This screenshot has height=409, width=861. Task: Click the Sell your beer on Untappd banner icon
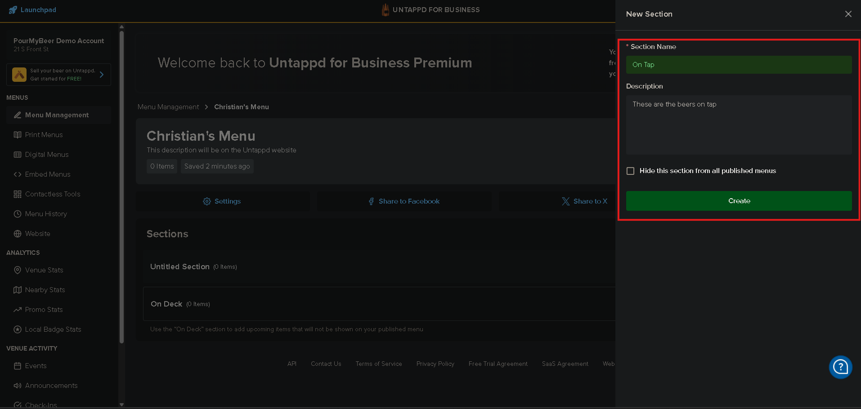click(x=19, y=75)
